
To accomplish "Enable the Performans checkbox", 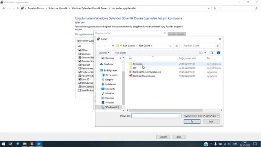I will coord(80,69).
